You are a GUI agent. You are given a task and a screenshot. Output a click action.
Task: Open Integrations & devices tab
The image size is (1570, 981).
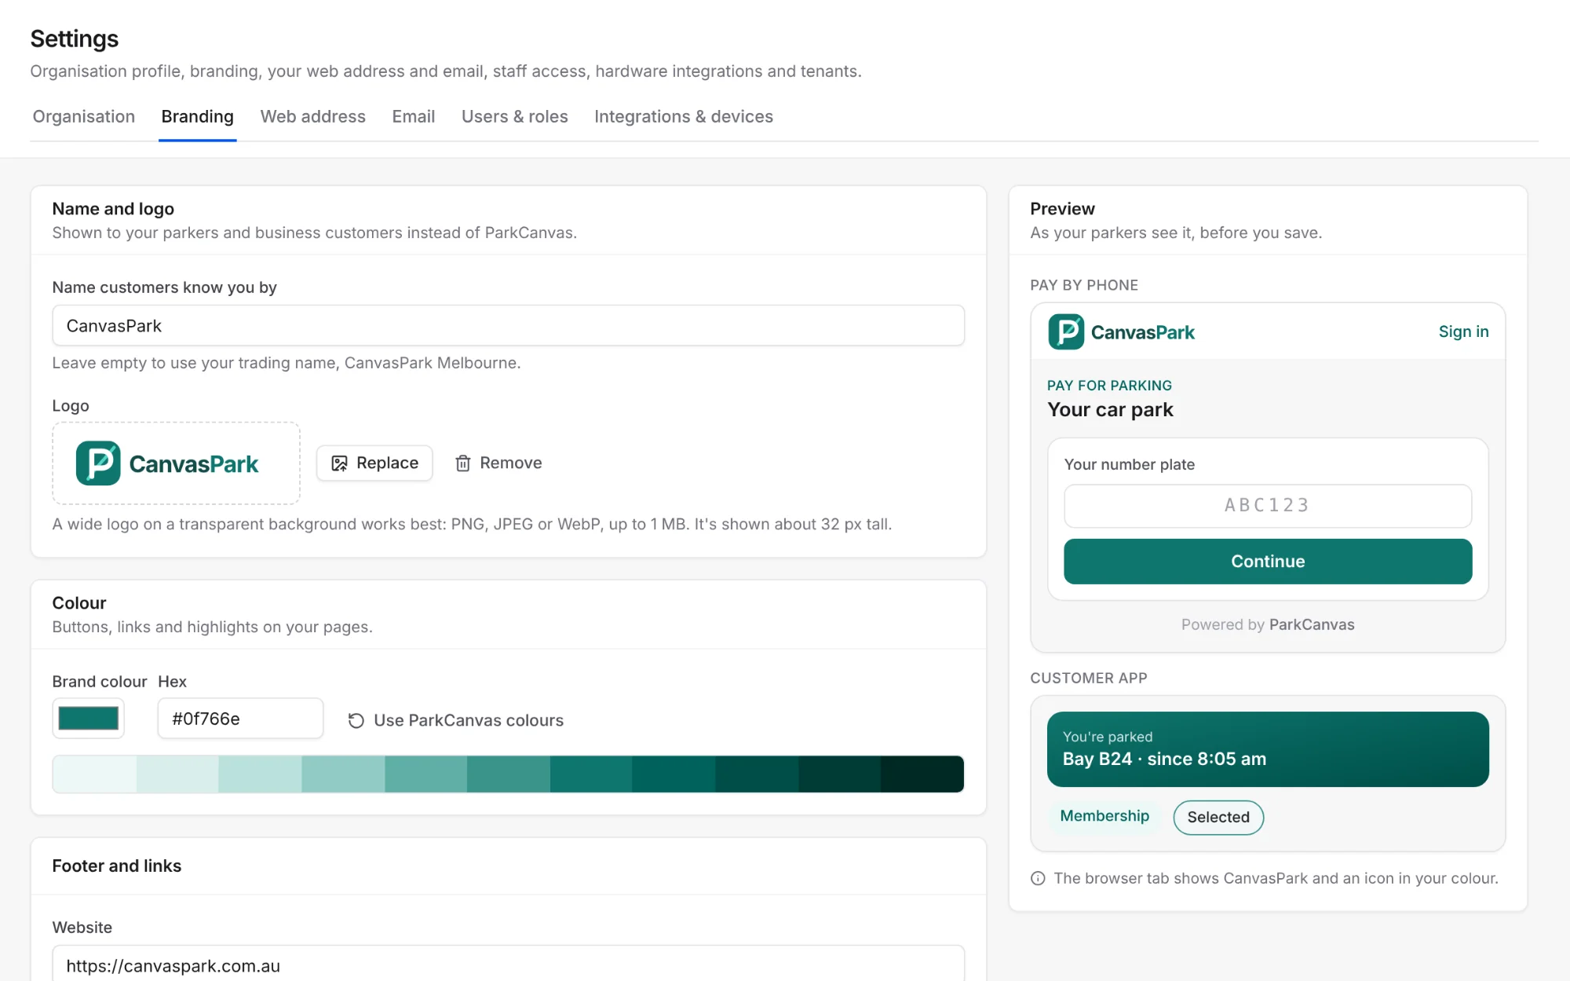(683, 116)
